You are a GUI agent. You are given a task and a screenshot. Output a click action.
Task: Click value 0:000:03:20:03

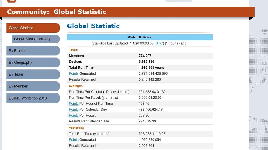[x=150, y=98]
